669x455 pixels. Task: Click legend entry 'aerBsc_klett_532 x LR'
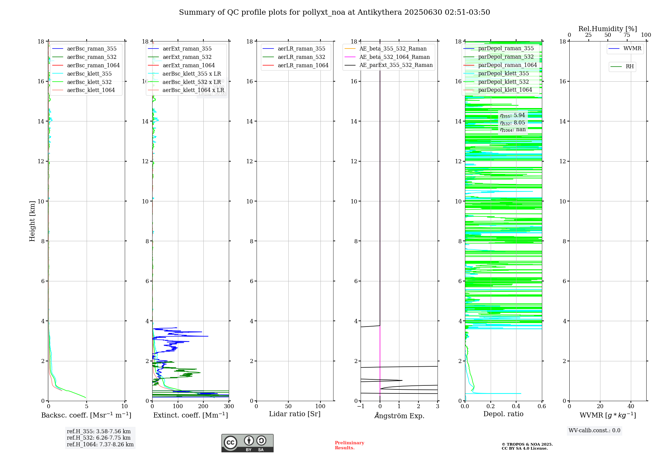[x=192, y=82]
